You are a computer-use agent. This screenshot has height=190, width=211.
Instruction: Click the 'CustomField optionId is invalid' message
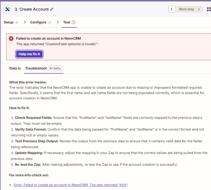(x=58, y=44)
